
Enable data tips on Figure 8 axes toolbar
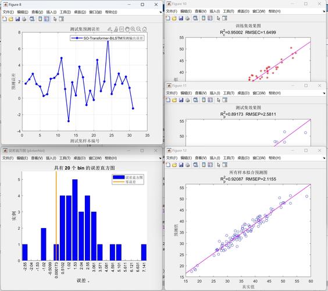[122, 29]
